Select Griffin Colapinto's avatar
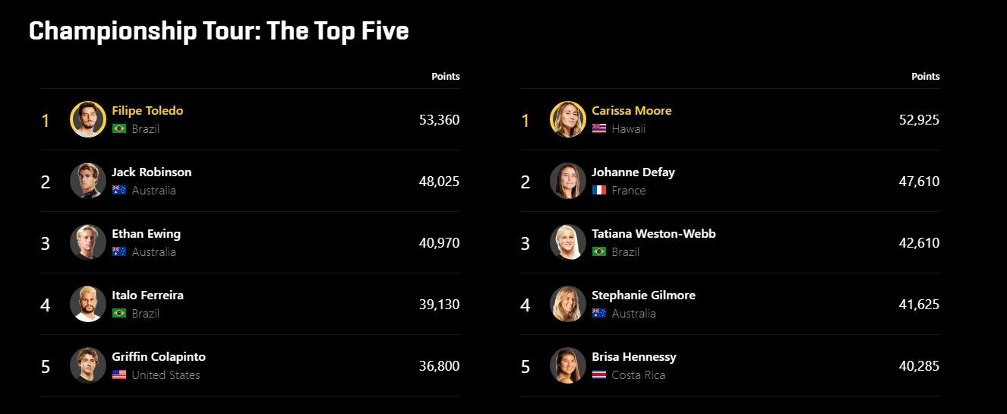The image size is (1007, 414). [88, 365]
